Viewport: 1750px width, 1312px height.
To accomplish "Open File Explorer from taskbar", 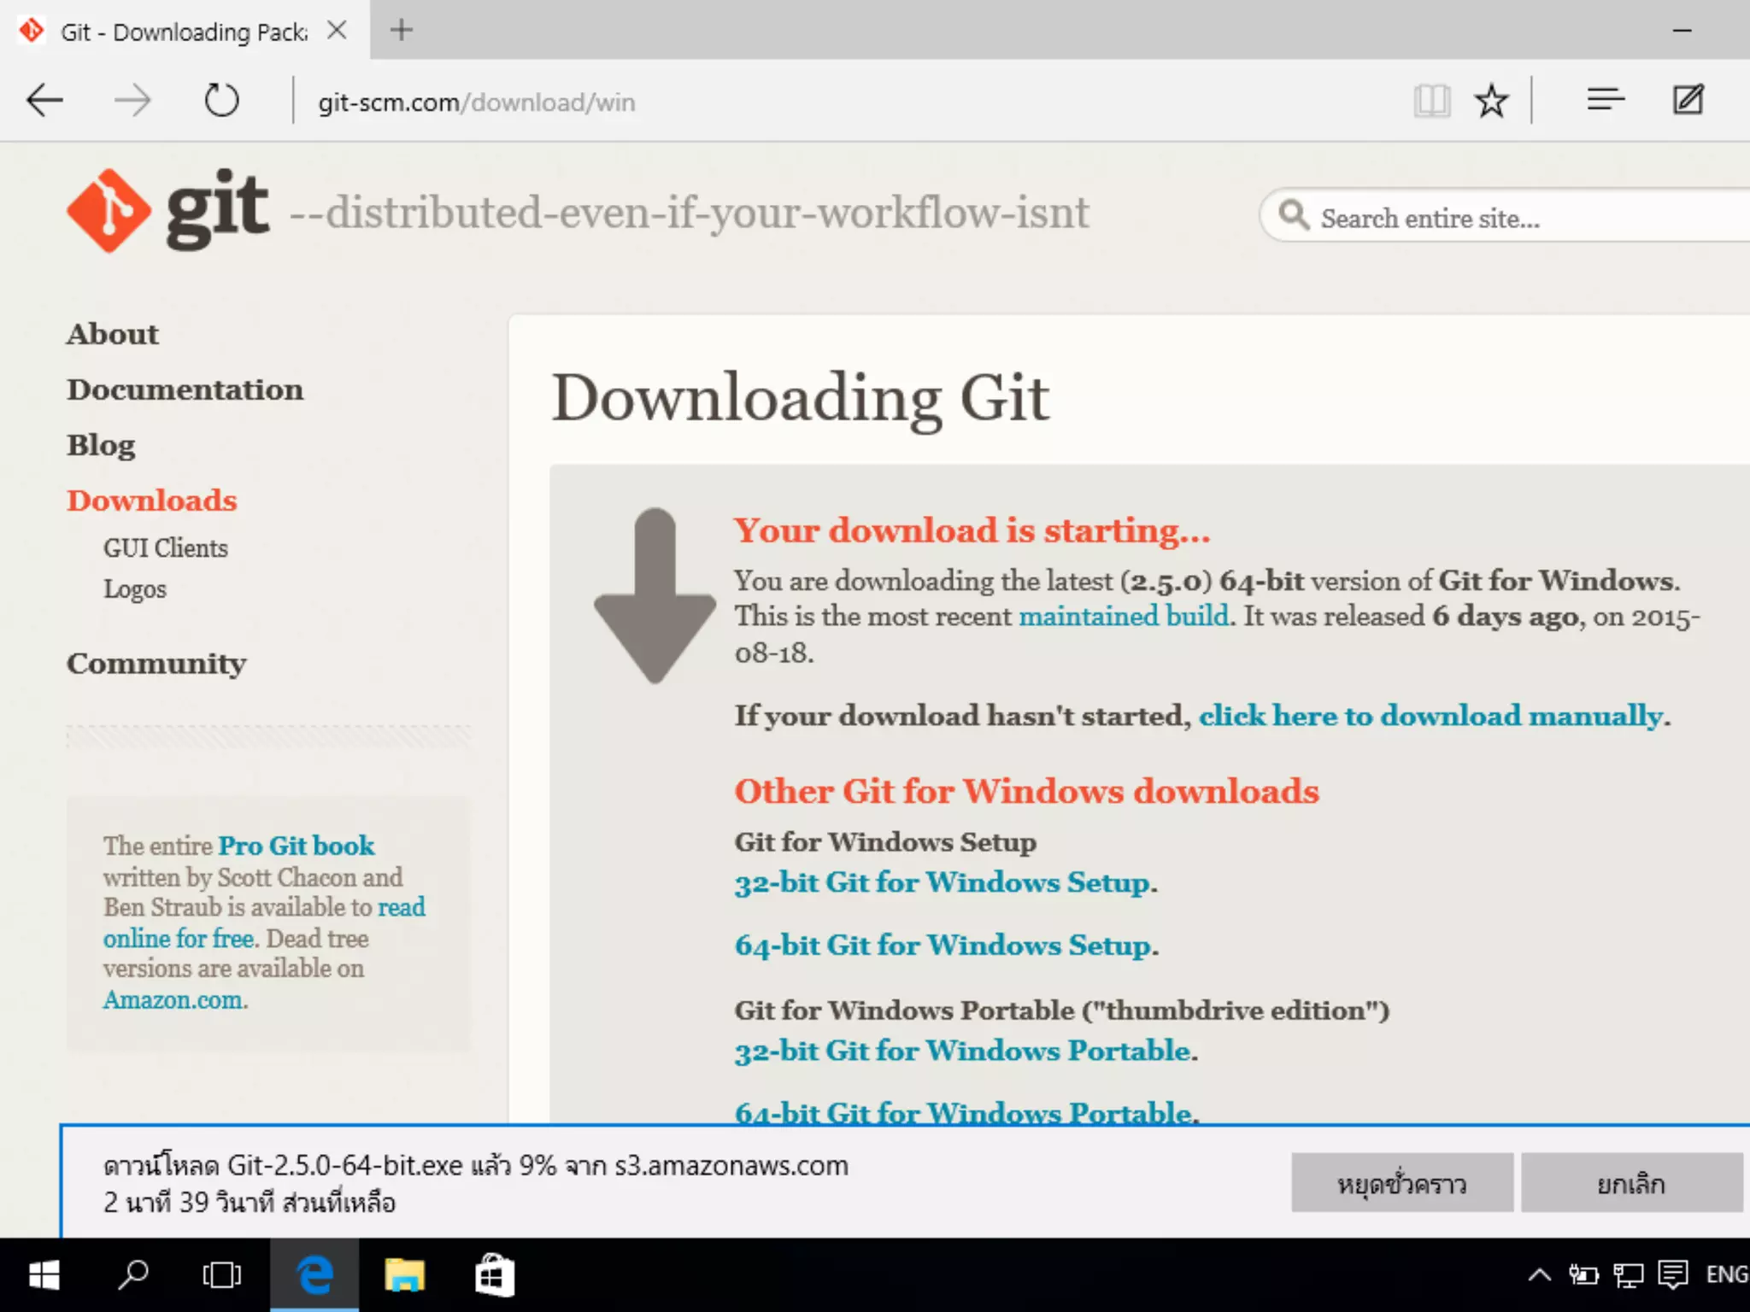I will point(404,1275).
